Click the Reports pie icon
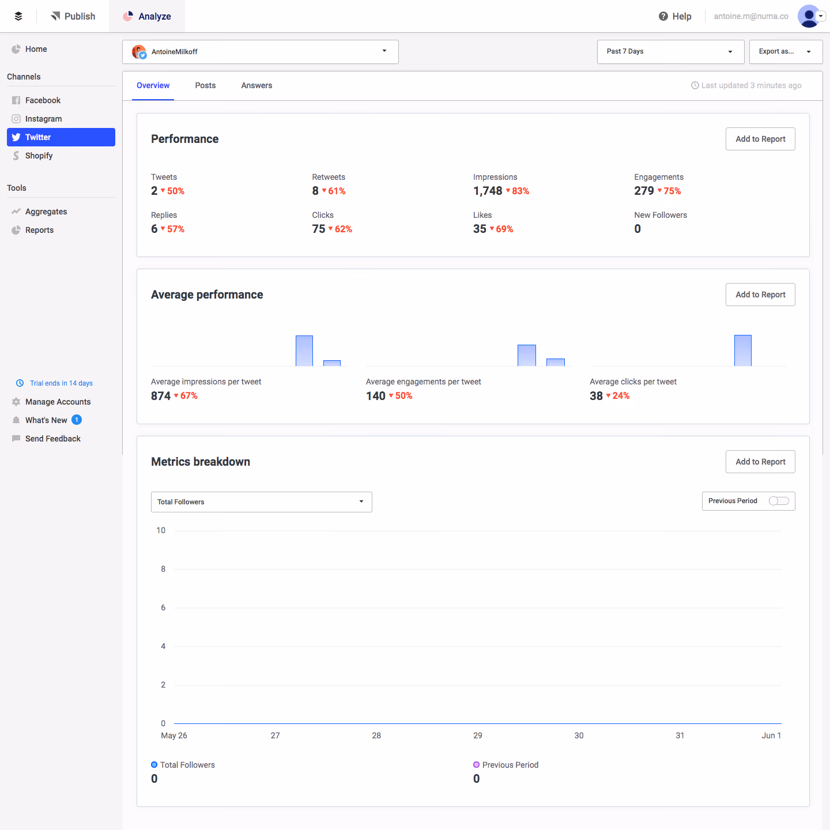 [16, 230]
